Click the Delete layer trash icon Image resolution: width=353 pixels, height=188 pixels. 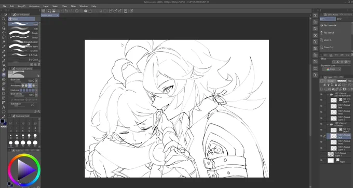[351, 89]
